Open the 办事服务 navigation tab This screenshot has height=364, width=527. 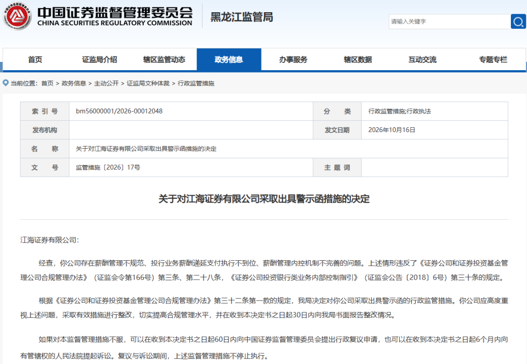click(x=293, y=59)
